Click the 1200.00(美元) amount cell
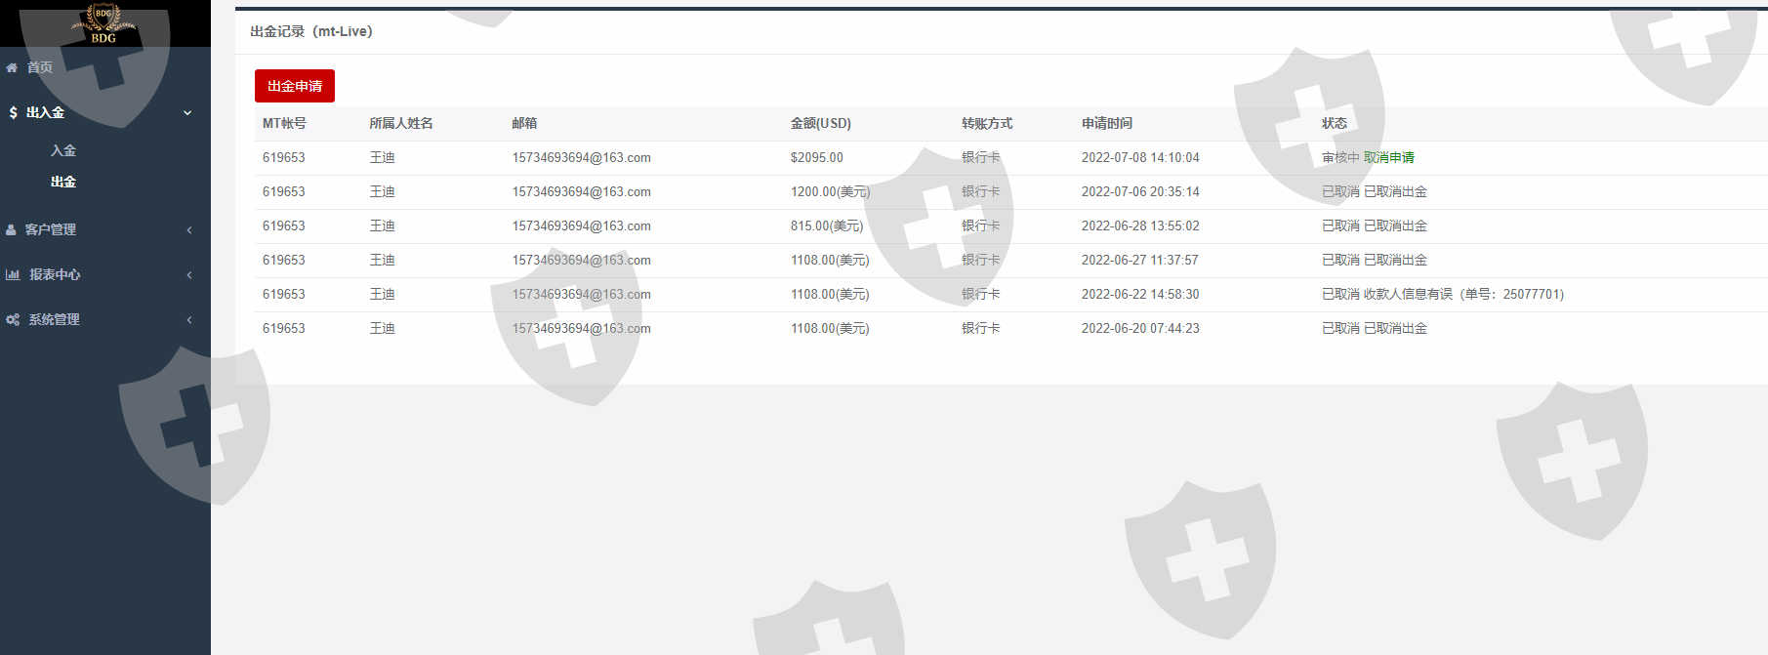The width and height of the screenshot is (1768, 655). tap(830, 191)
